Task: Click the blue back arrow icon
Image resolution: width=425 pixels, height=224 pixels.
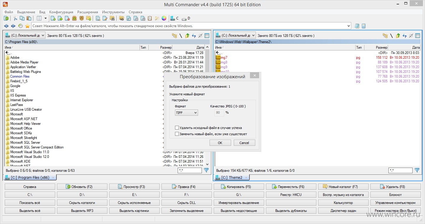Action: (6, 26)
